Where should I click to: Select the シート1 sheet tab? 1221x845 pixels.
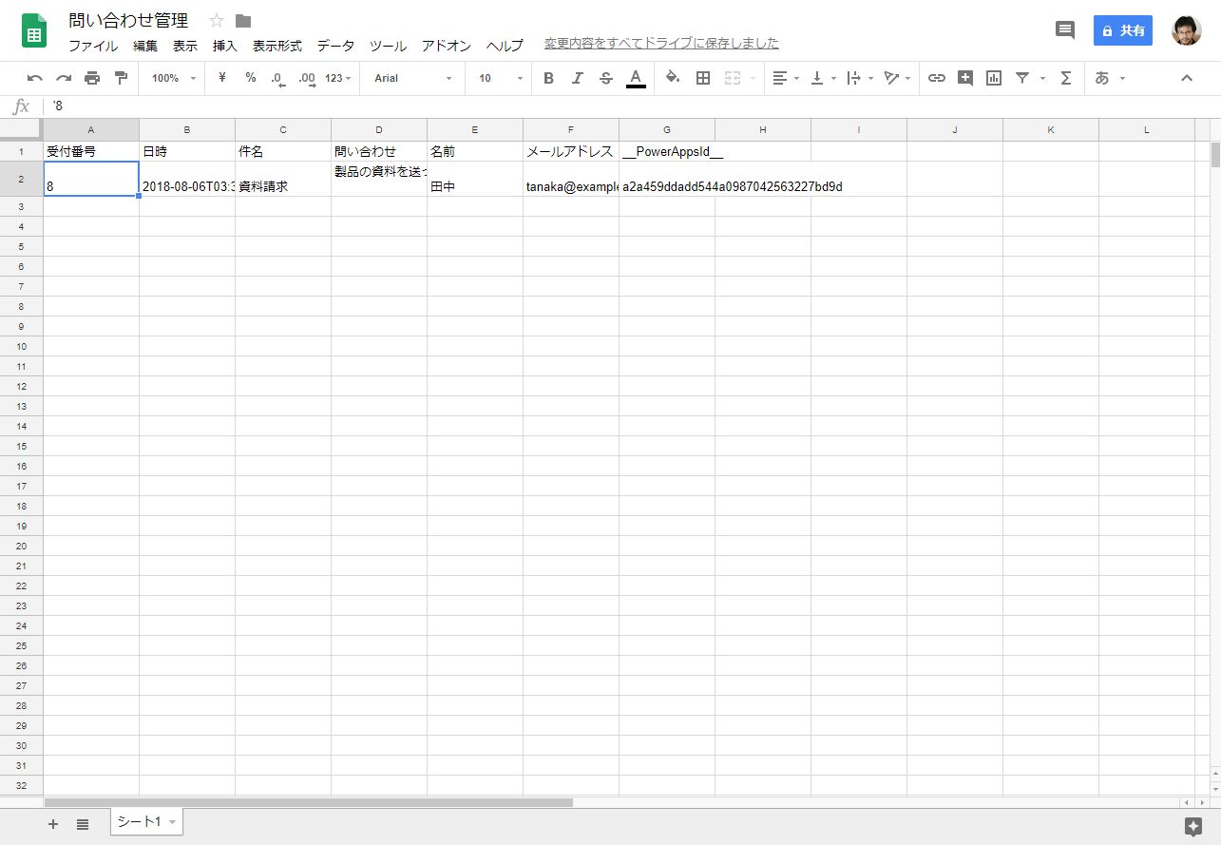click(146, 822)
